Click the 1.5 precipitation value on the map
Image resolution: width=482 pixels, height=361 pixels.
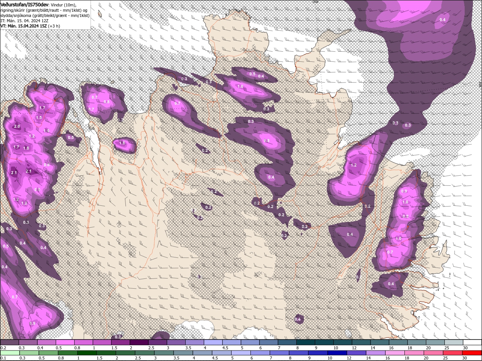39,118
